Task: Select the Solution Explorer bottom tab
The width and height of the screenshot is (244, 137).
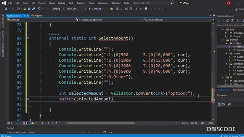Action: [223, 90]
